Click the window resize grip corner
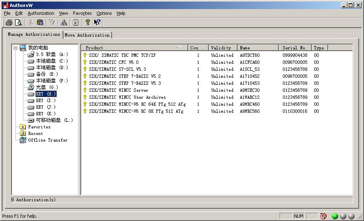This screenshot has height=221, width=364. (x=360, y=217)
